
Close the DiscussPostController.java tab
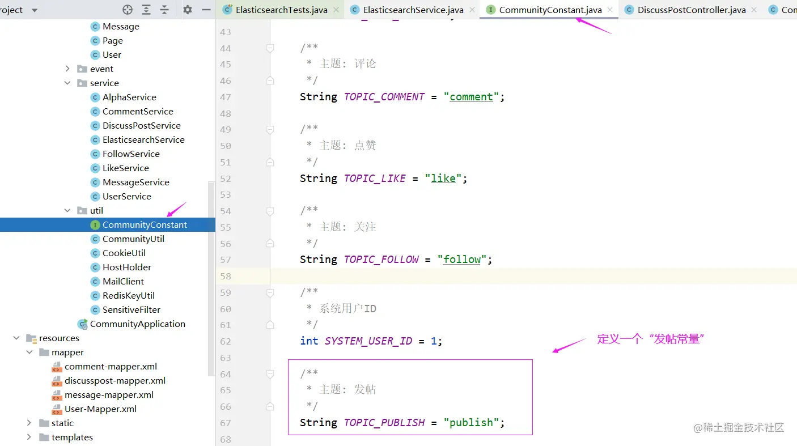coord(754,10)
